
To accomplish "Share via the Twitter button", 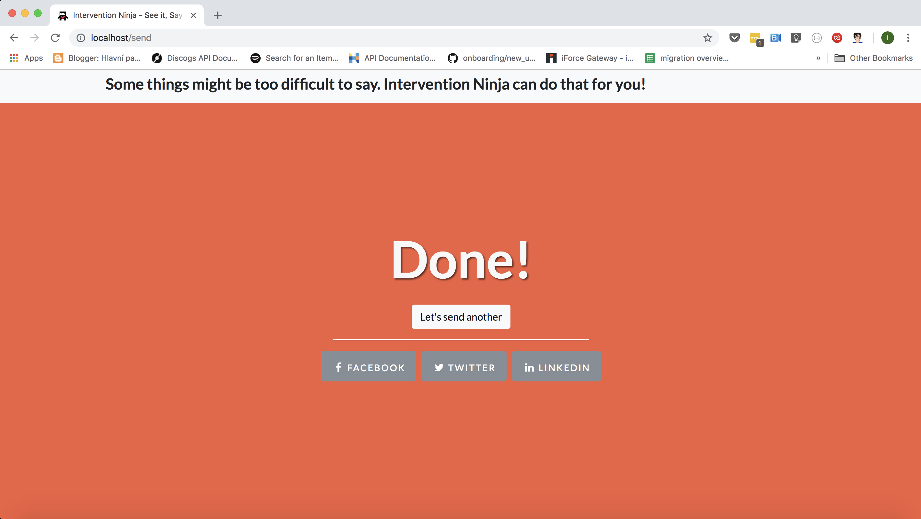I will [464, 366].
